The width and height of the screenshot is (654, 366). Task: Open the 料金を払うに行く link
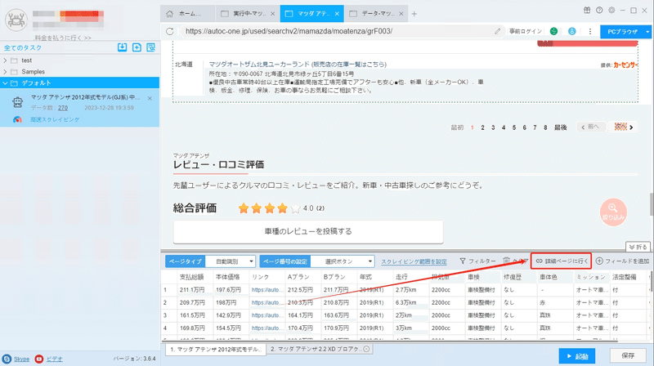pyautogui.click(x=63, y=38)
